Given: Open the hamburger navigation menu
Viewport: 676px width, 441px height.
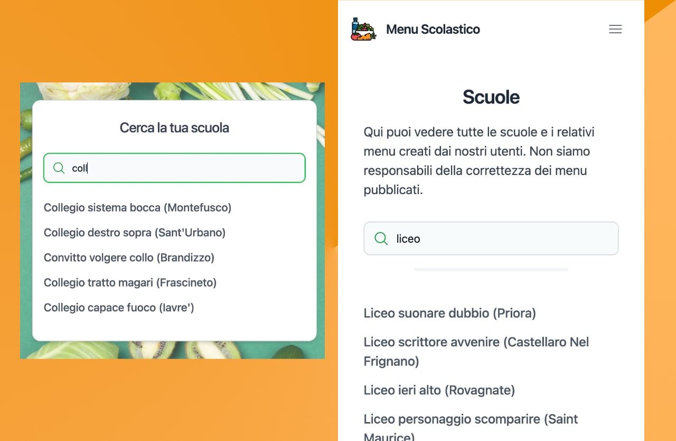Looking at the screenshot, I should (x=615, y=29).
